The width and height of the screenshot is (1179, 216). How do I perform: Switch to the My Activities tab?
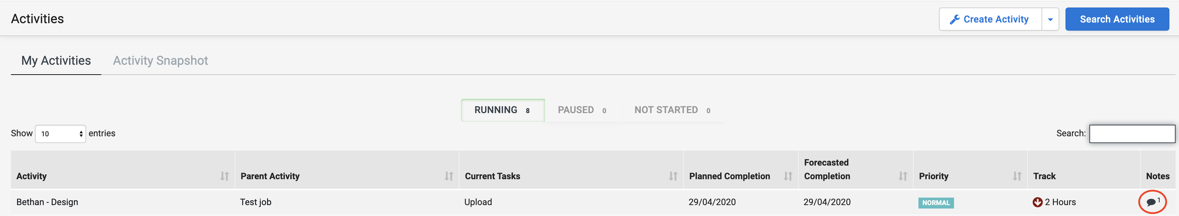pos(56,61)
